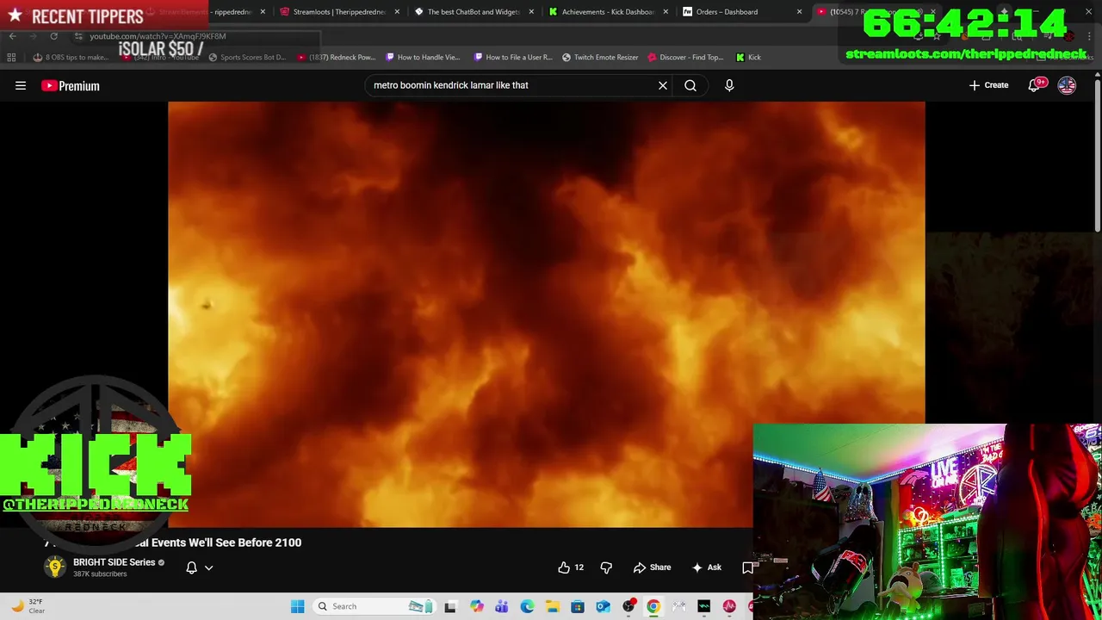Open the pink pulse taskbar app
The height and width of the screenshot is (620, 1102).
(729, 606)
